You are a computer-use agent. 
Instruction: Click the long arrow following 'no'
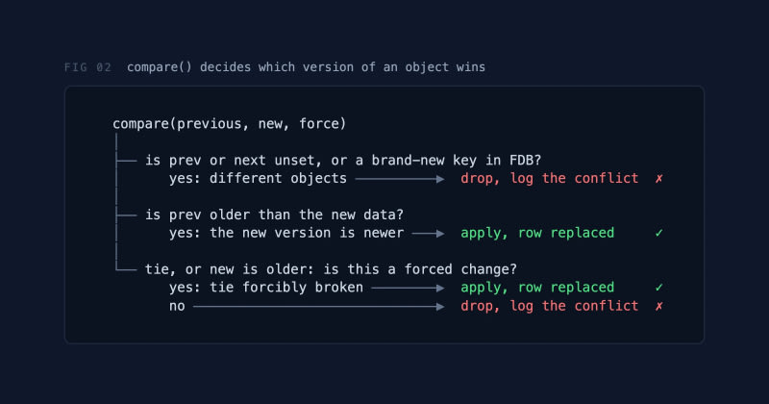[319, 307]
